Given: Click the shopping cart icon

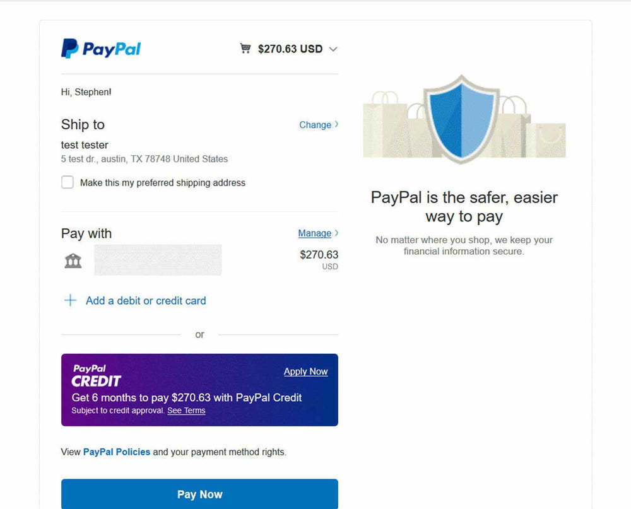Looking at the screenshot, I should pyautogui.click(x=245, y=49).
